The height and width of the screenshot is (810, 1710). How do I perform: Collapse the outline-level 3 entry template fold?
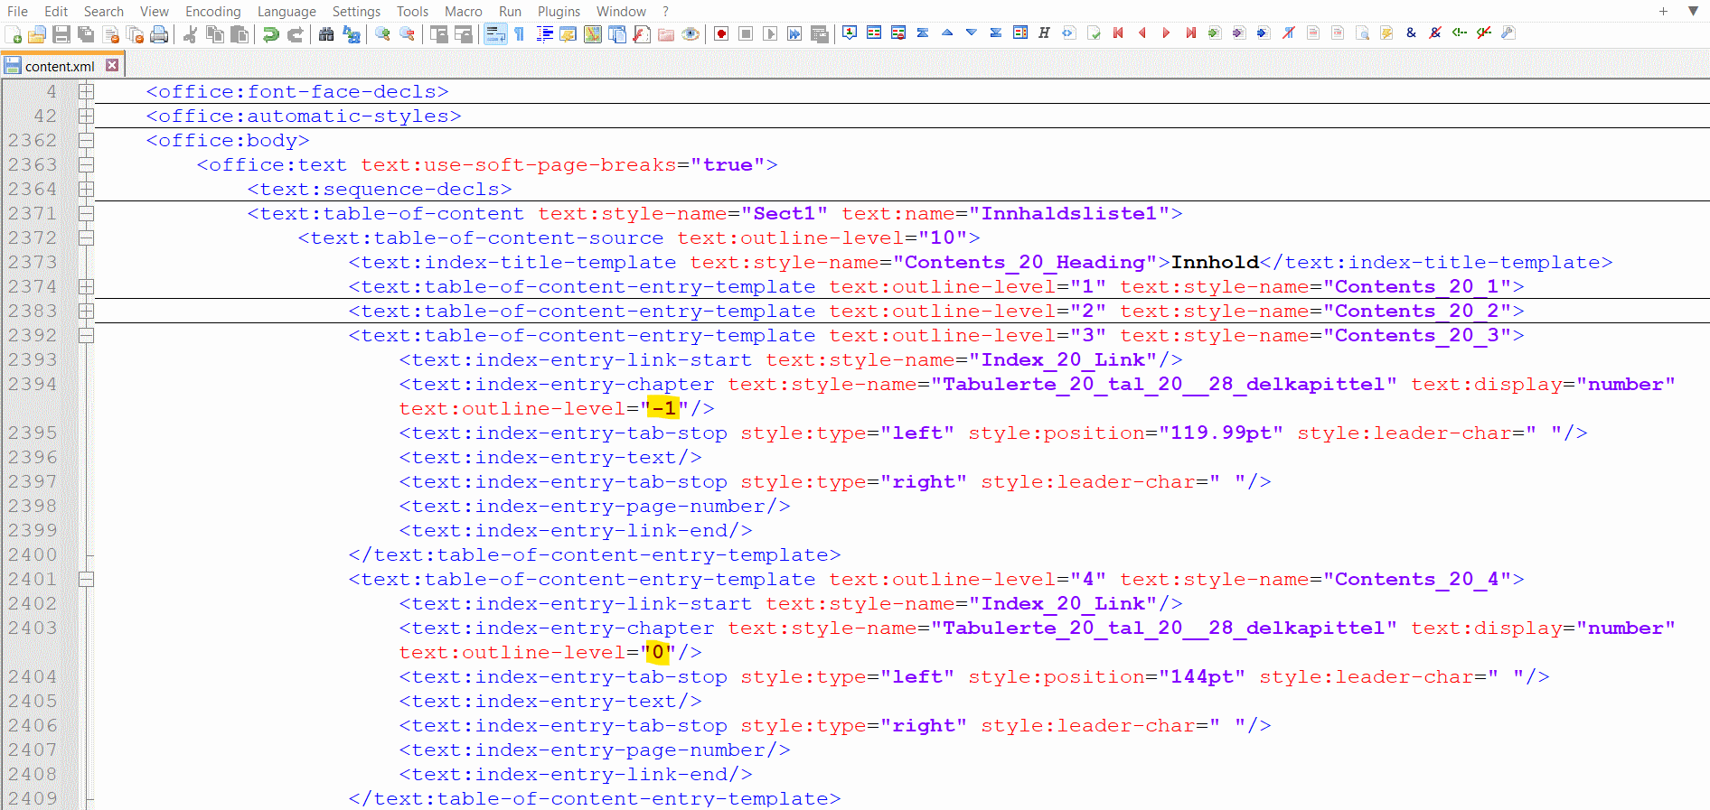86,335
